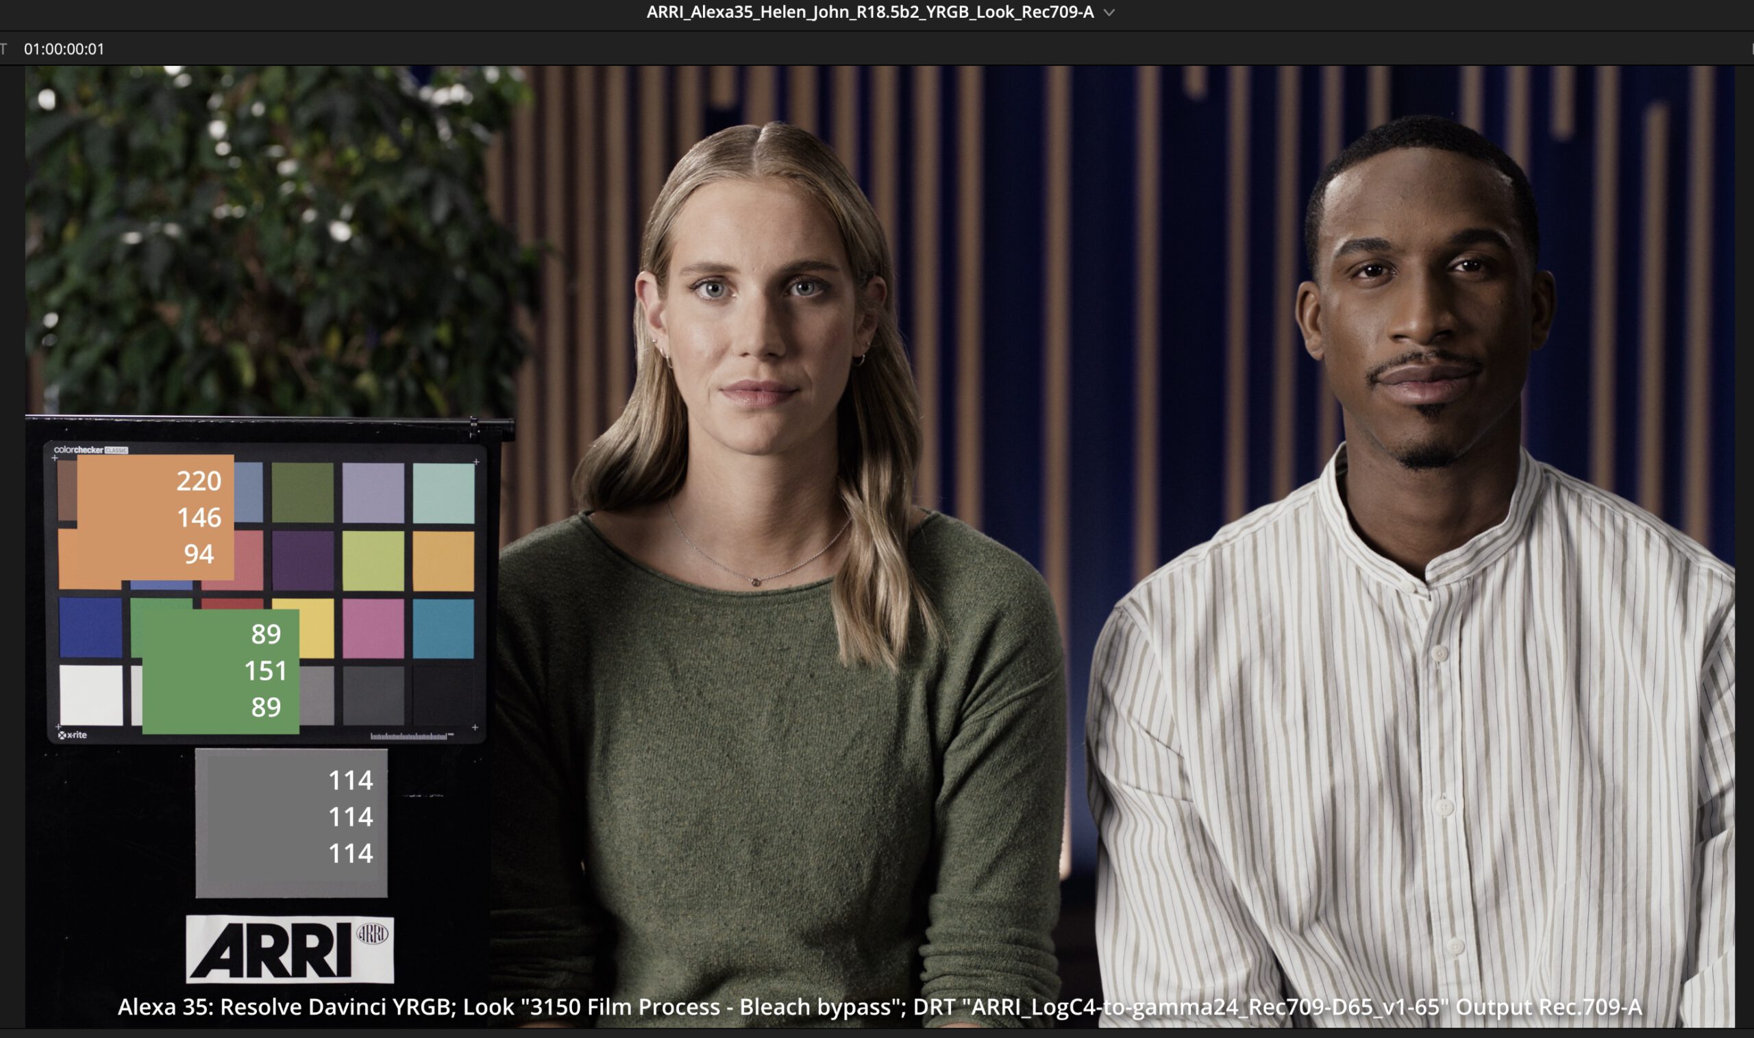Click the olive green patch in the top row
The width and height of the screenshot is (1754, 1038).
point(303,493)
